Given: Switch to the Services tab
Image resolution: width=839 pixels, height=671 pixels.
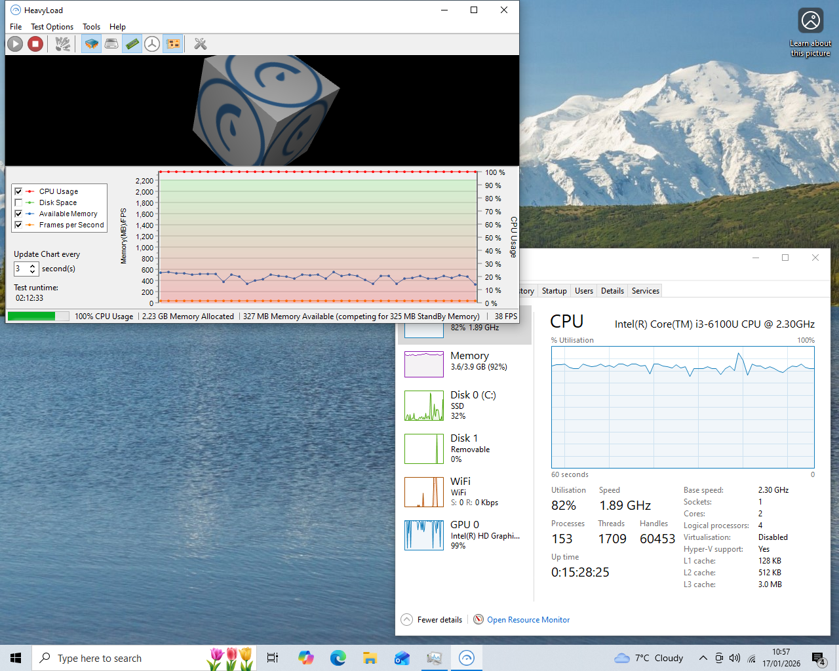Looking at the screenshot, I should click(x=645, y=290).
